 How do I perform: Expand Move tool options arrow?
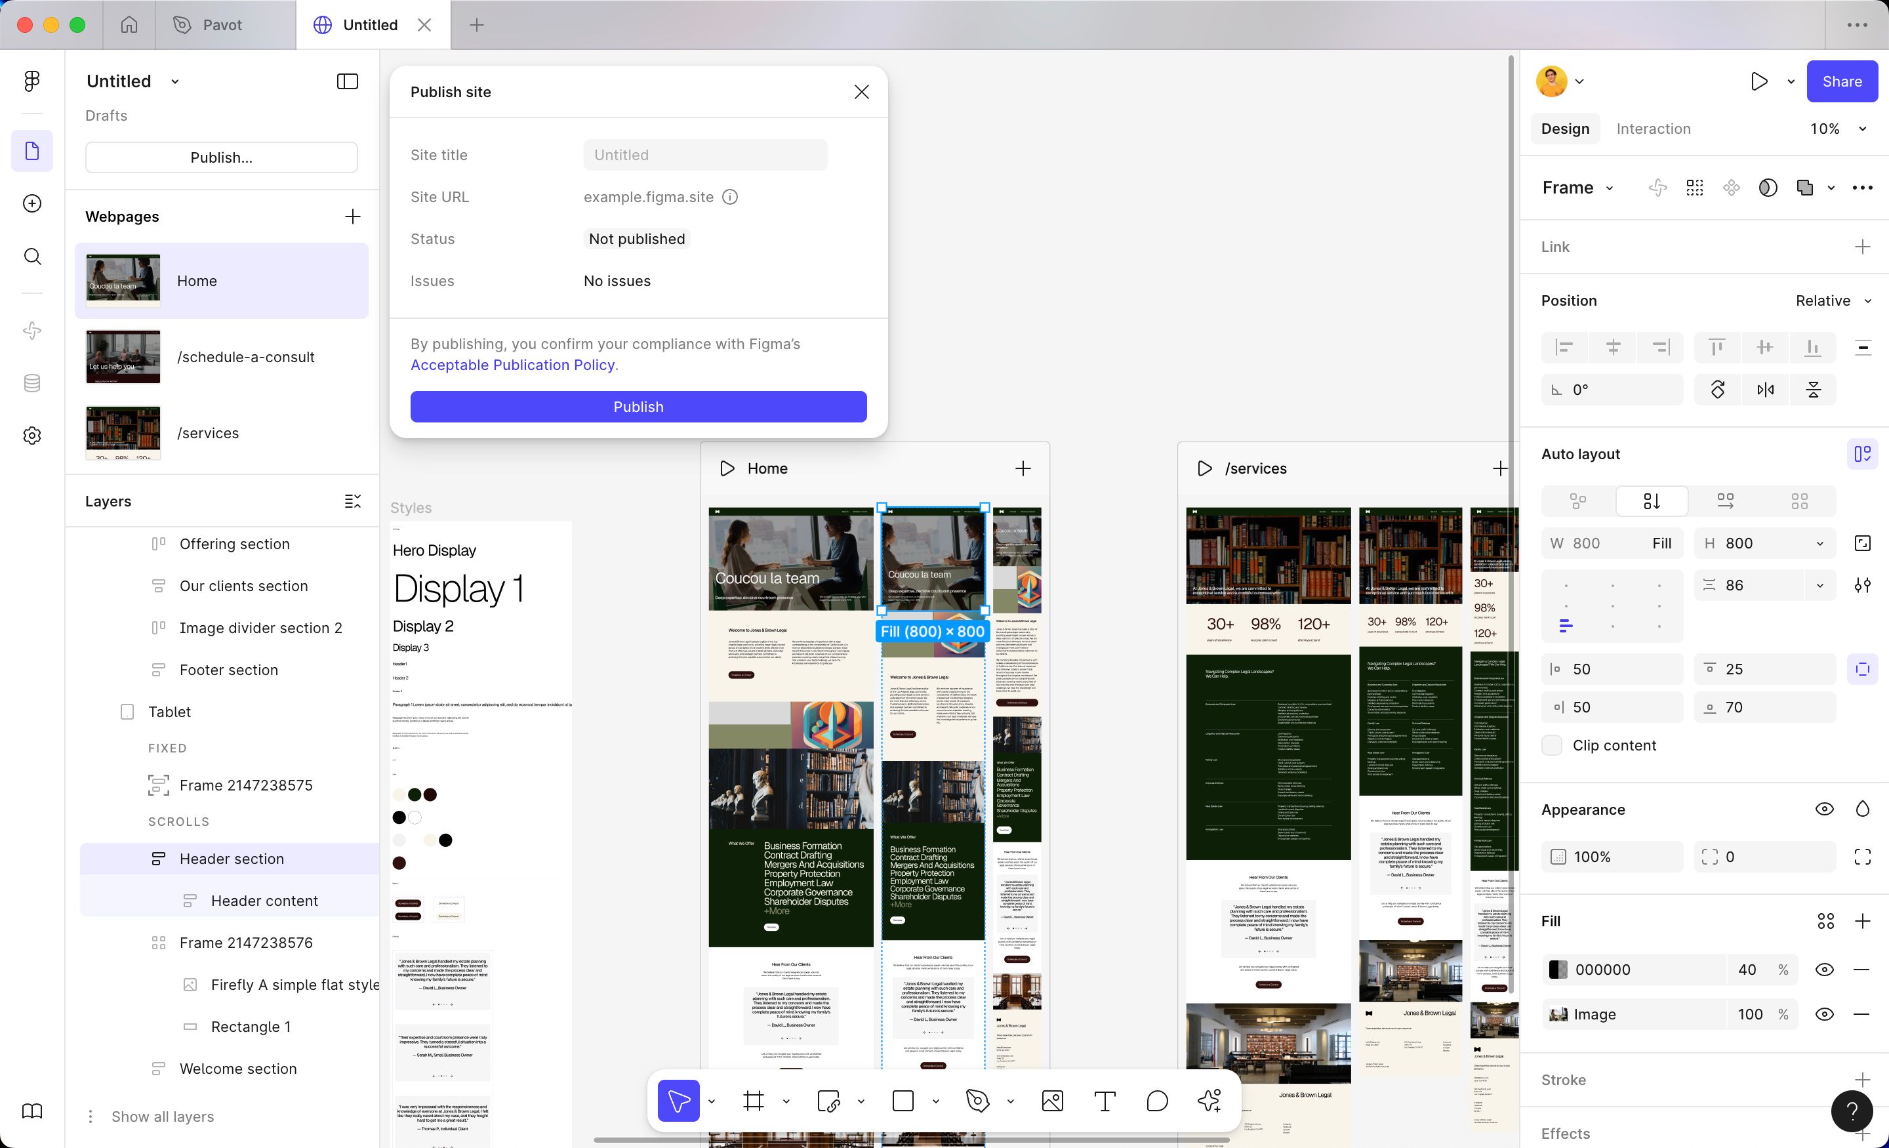[x=712, y=1101]
